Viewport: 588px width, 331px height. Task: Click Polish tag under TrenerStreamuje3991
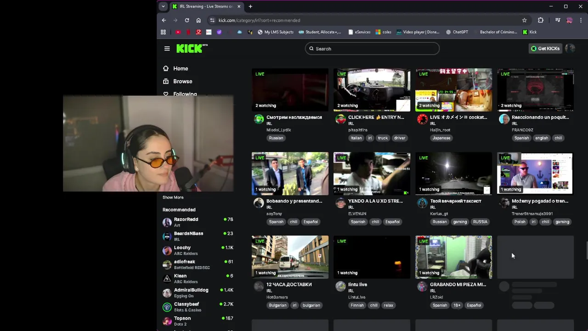[520, 222]
